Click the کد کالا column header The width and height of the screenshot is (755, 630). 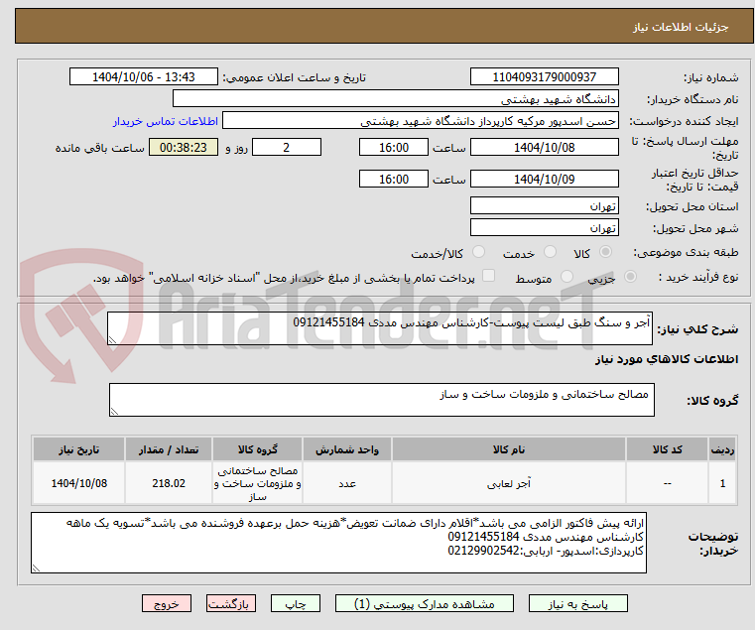pyautogui.click(x=667, y=449)
